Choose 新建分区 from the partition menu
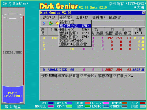This screenshot has width=147, height=110. (x=75, y=22)
